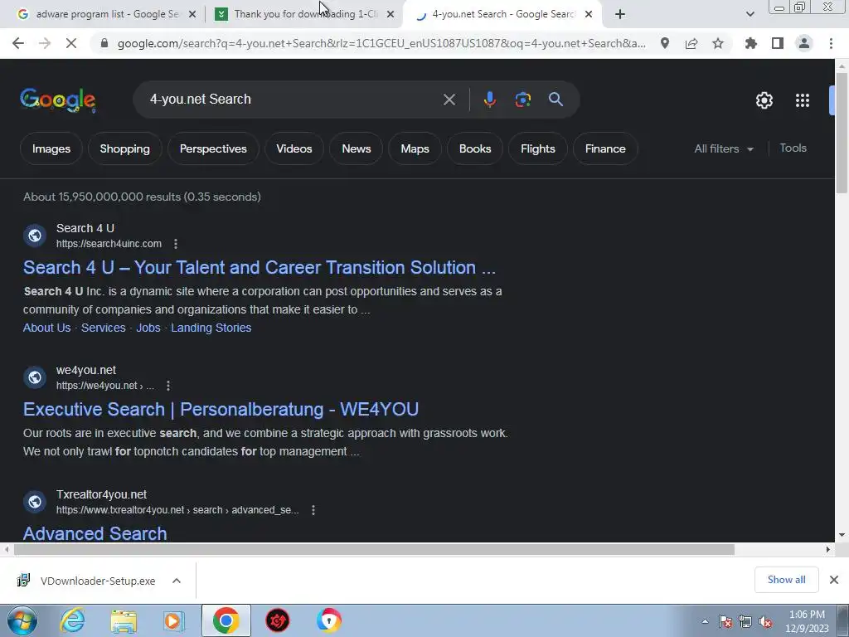Open the Jobs sitelink
The image size is (849, 637).
(x=148, y=328)
